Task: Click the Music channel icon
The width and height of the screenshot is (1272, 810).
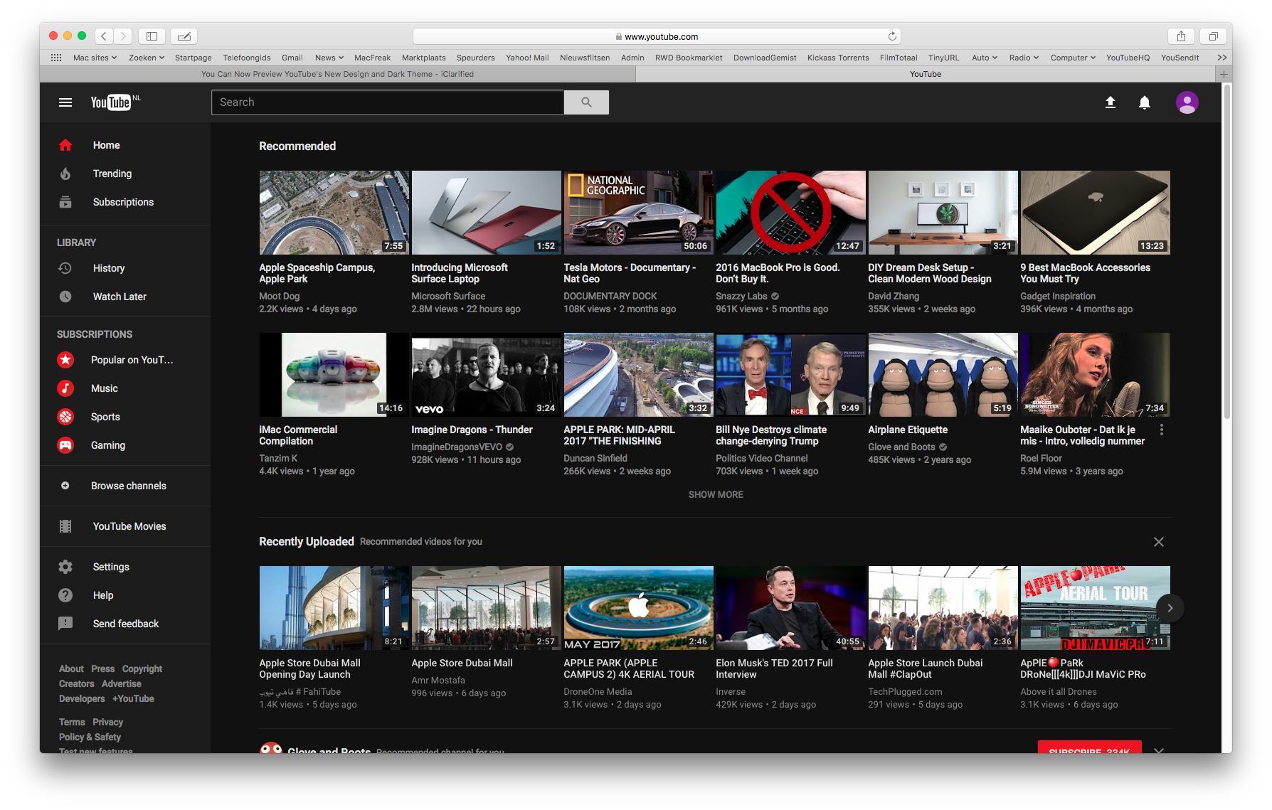Action: pos(65,388)
